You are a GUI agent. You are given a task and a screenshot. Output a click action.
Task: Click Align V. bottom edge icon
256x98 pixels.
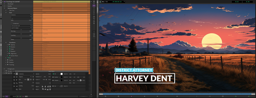coord(48,89)
